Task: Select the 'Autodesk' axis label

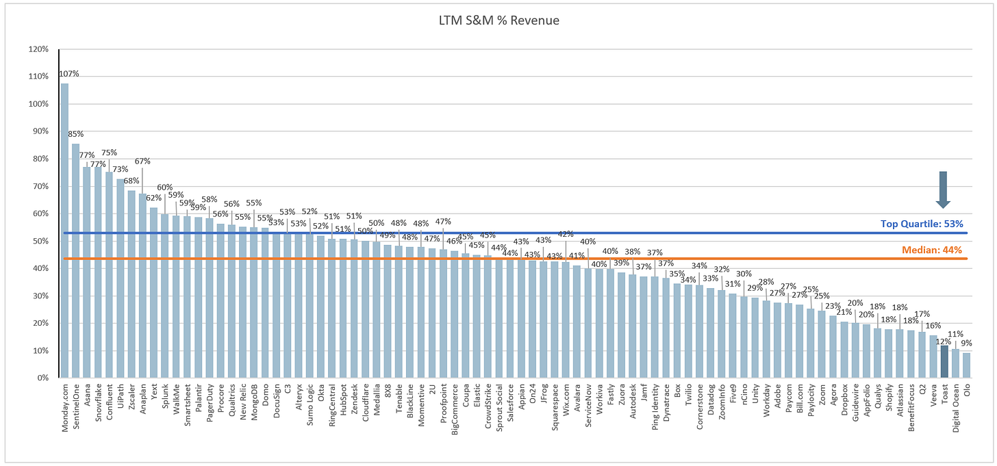Action: 633,400
